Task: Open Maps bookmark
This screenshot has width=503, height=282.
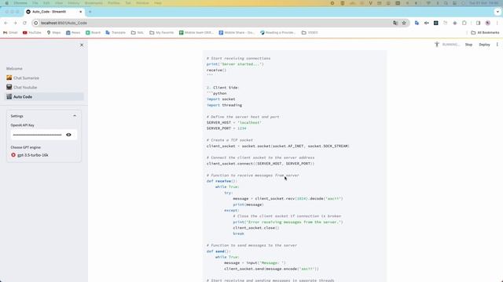Action: click(x=53, y=33)
